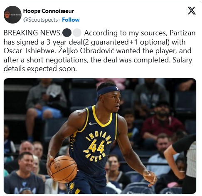
Task: Follow the @Scoutspects account
Action: [71, 20]
